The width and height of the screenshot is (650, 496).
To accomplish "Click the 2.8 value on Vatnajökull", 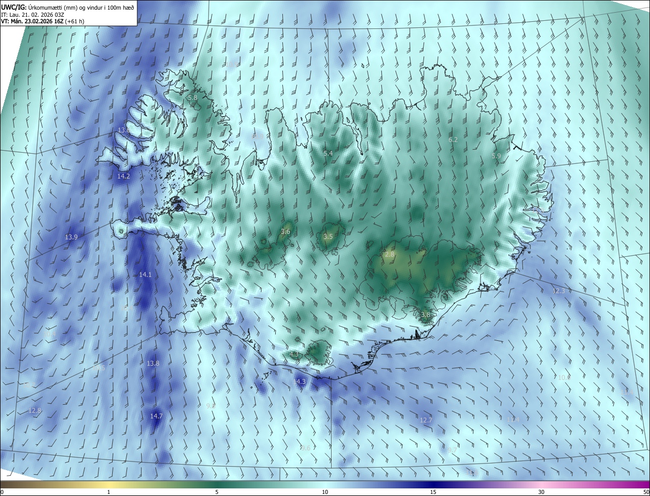I will 389,254.
